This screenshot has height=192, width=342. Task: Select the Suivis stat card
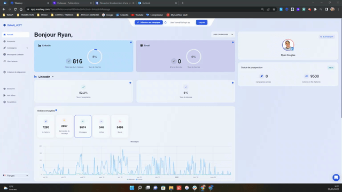(120, 126)
